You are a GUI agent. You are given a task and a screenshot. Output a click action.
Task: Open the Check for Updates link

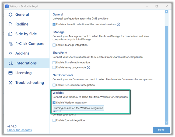19,130
